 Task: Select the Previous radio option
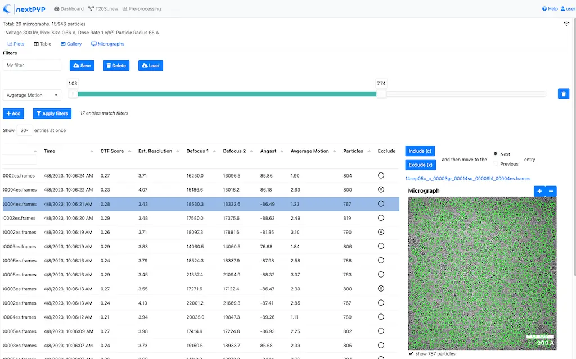tap(496, 164)
